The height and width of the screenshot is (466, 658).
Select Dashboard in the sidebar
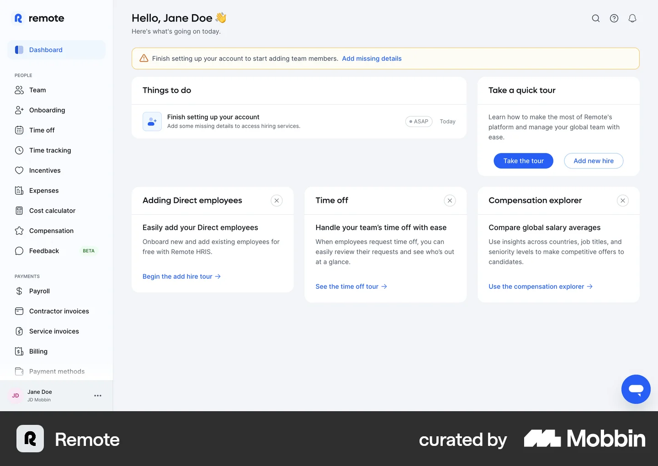[x=56, y=50]
